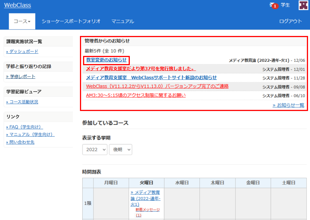This screenshot has width=310, height=220.
Task: Open WebClassサポートサイト新設のお知らせ announcement
Action: [151, 78]
